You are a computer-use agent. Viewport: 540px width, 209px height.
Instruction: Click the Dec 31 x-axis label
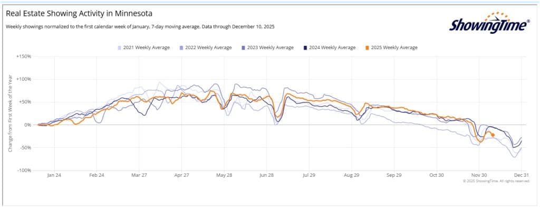pos(522,175)
